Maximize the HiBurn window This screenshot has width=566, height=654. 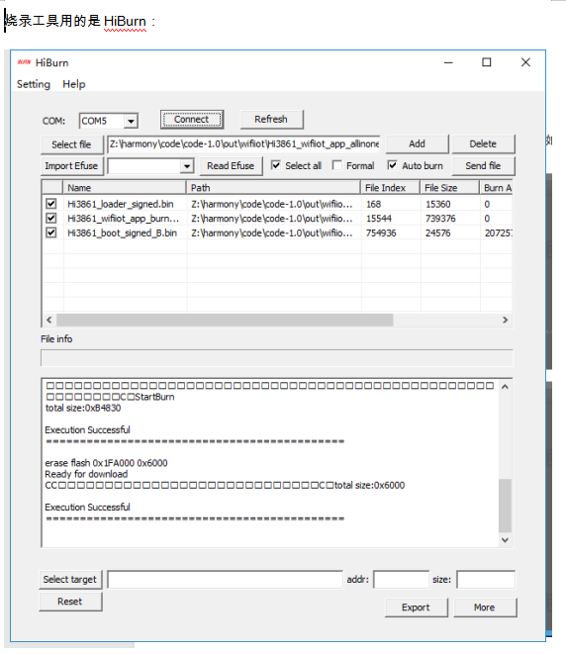[486, 62]
